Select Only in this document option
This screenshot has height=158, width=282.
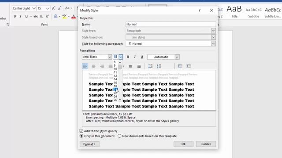click(82, 136)
